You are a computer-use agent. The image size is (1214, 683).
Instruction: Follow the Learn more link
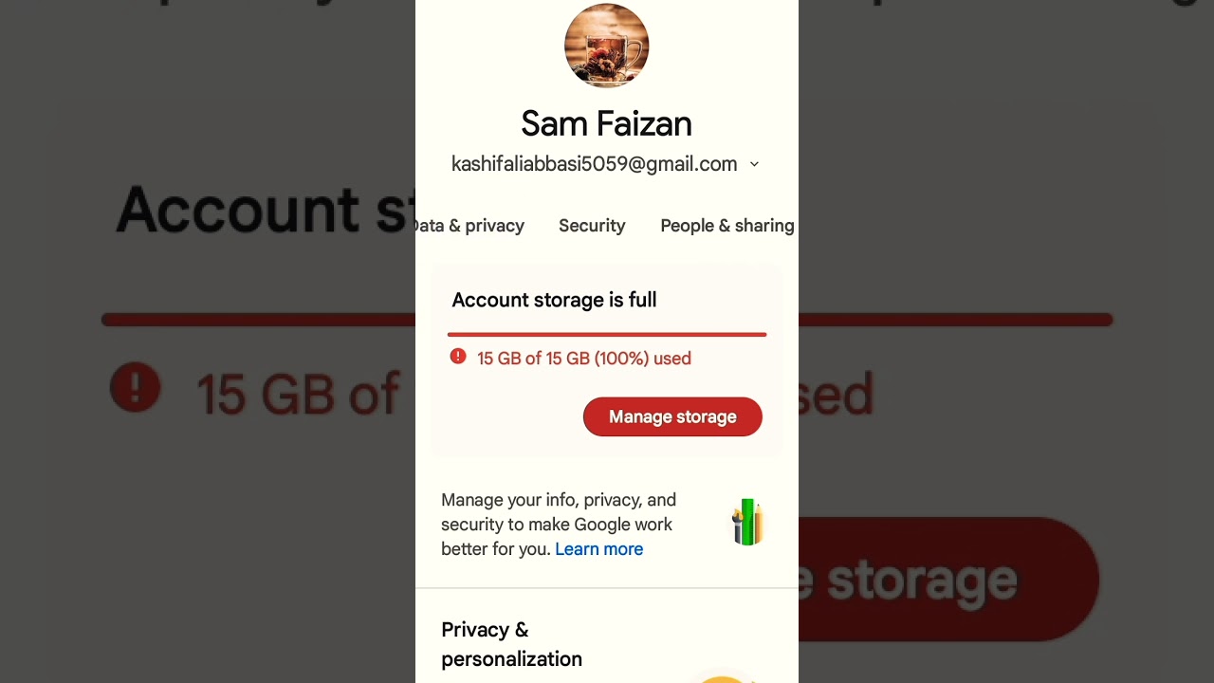(598, 549)
